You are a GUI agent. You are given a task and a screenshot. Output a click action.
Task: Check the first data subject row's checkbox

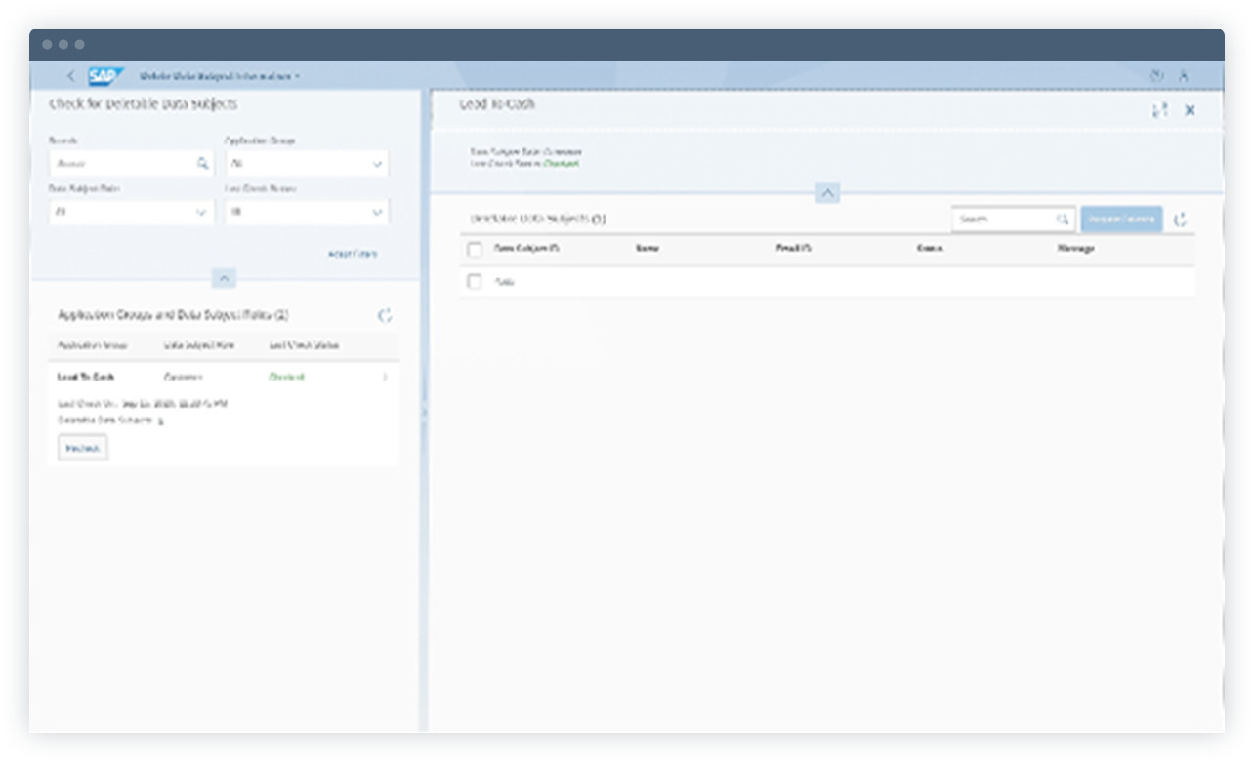(x=476, y=281)
